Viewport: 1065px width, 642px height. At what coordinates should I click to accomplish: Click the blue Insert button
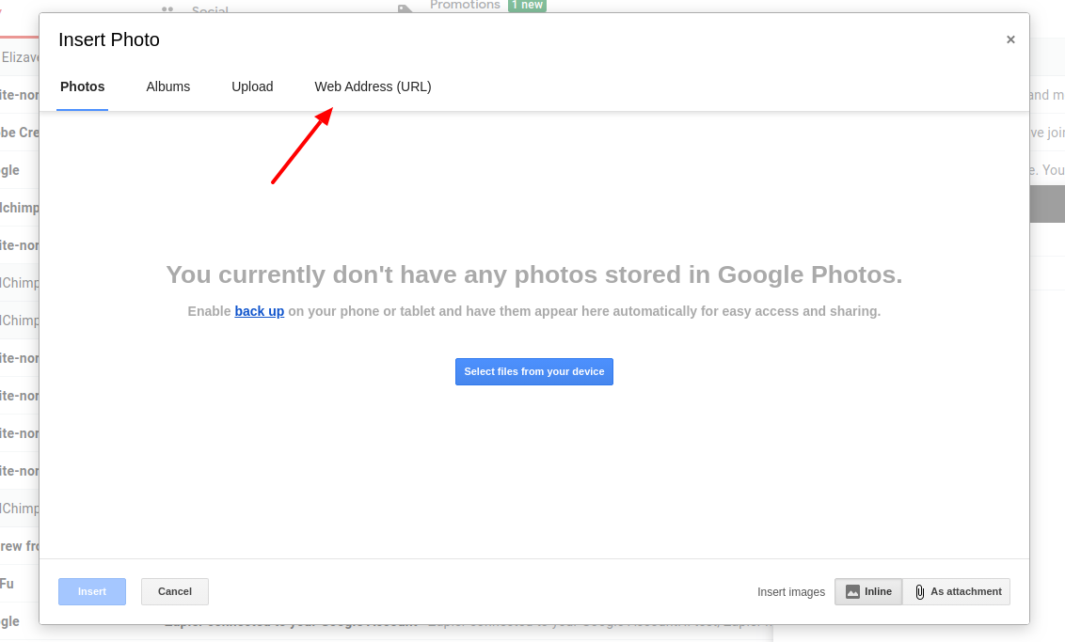point(91,592)
